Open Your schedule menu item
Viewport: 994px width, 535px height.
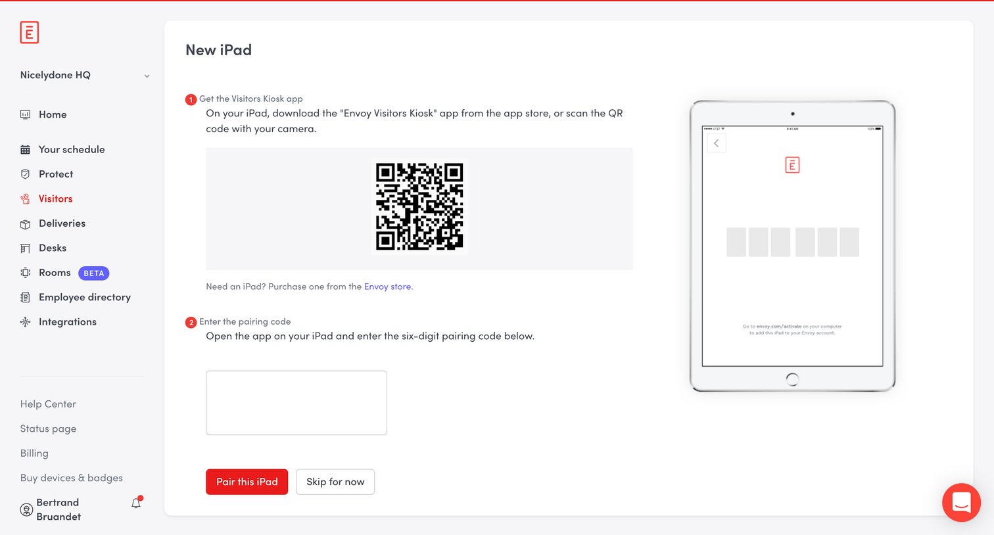(72, 149)
